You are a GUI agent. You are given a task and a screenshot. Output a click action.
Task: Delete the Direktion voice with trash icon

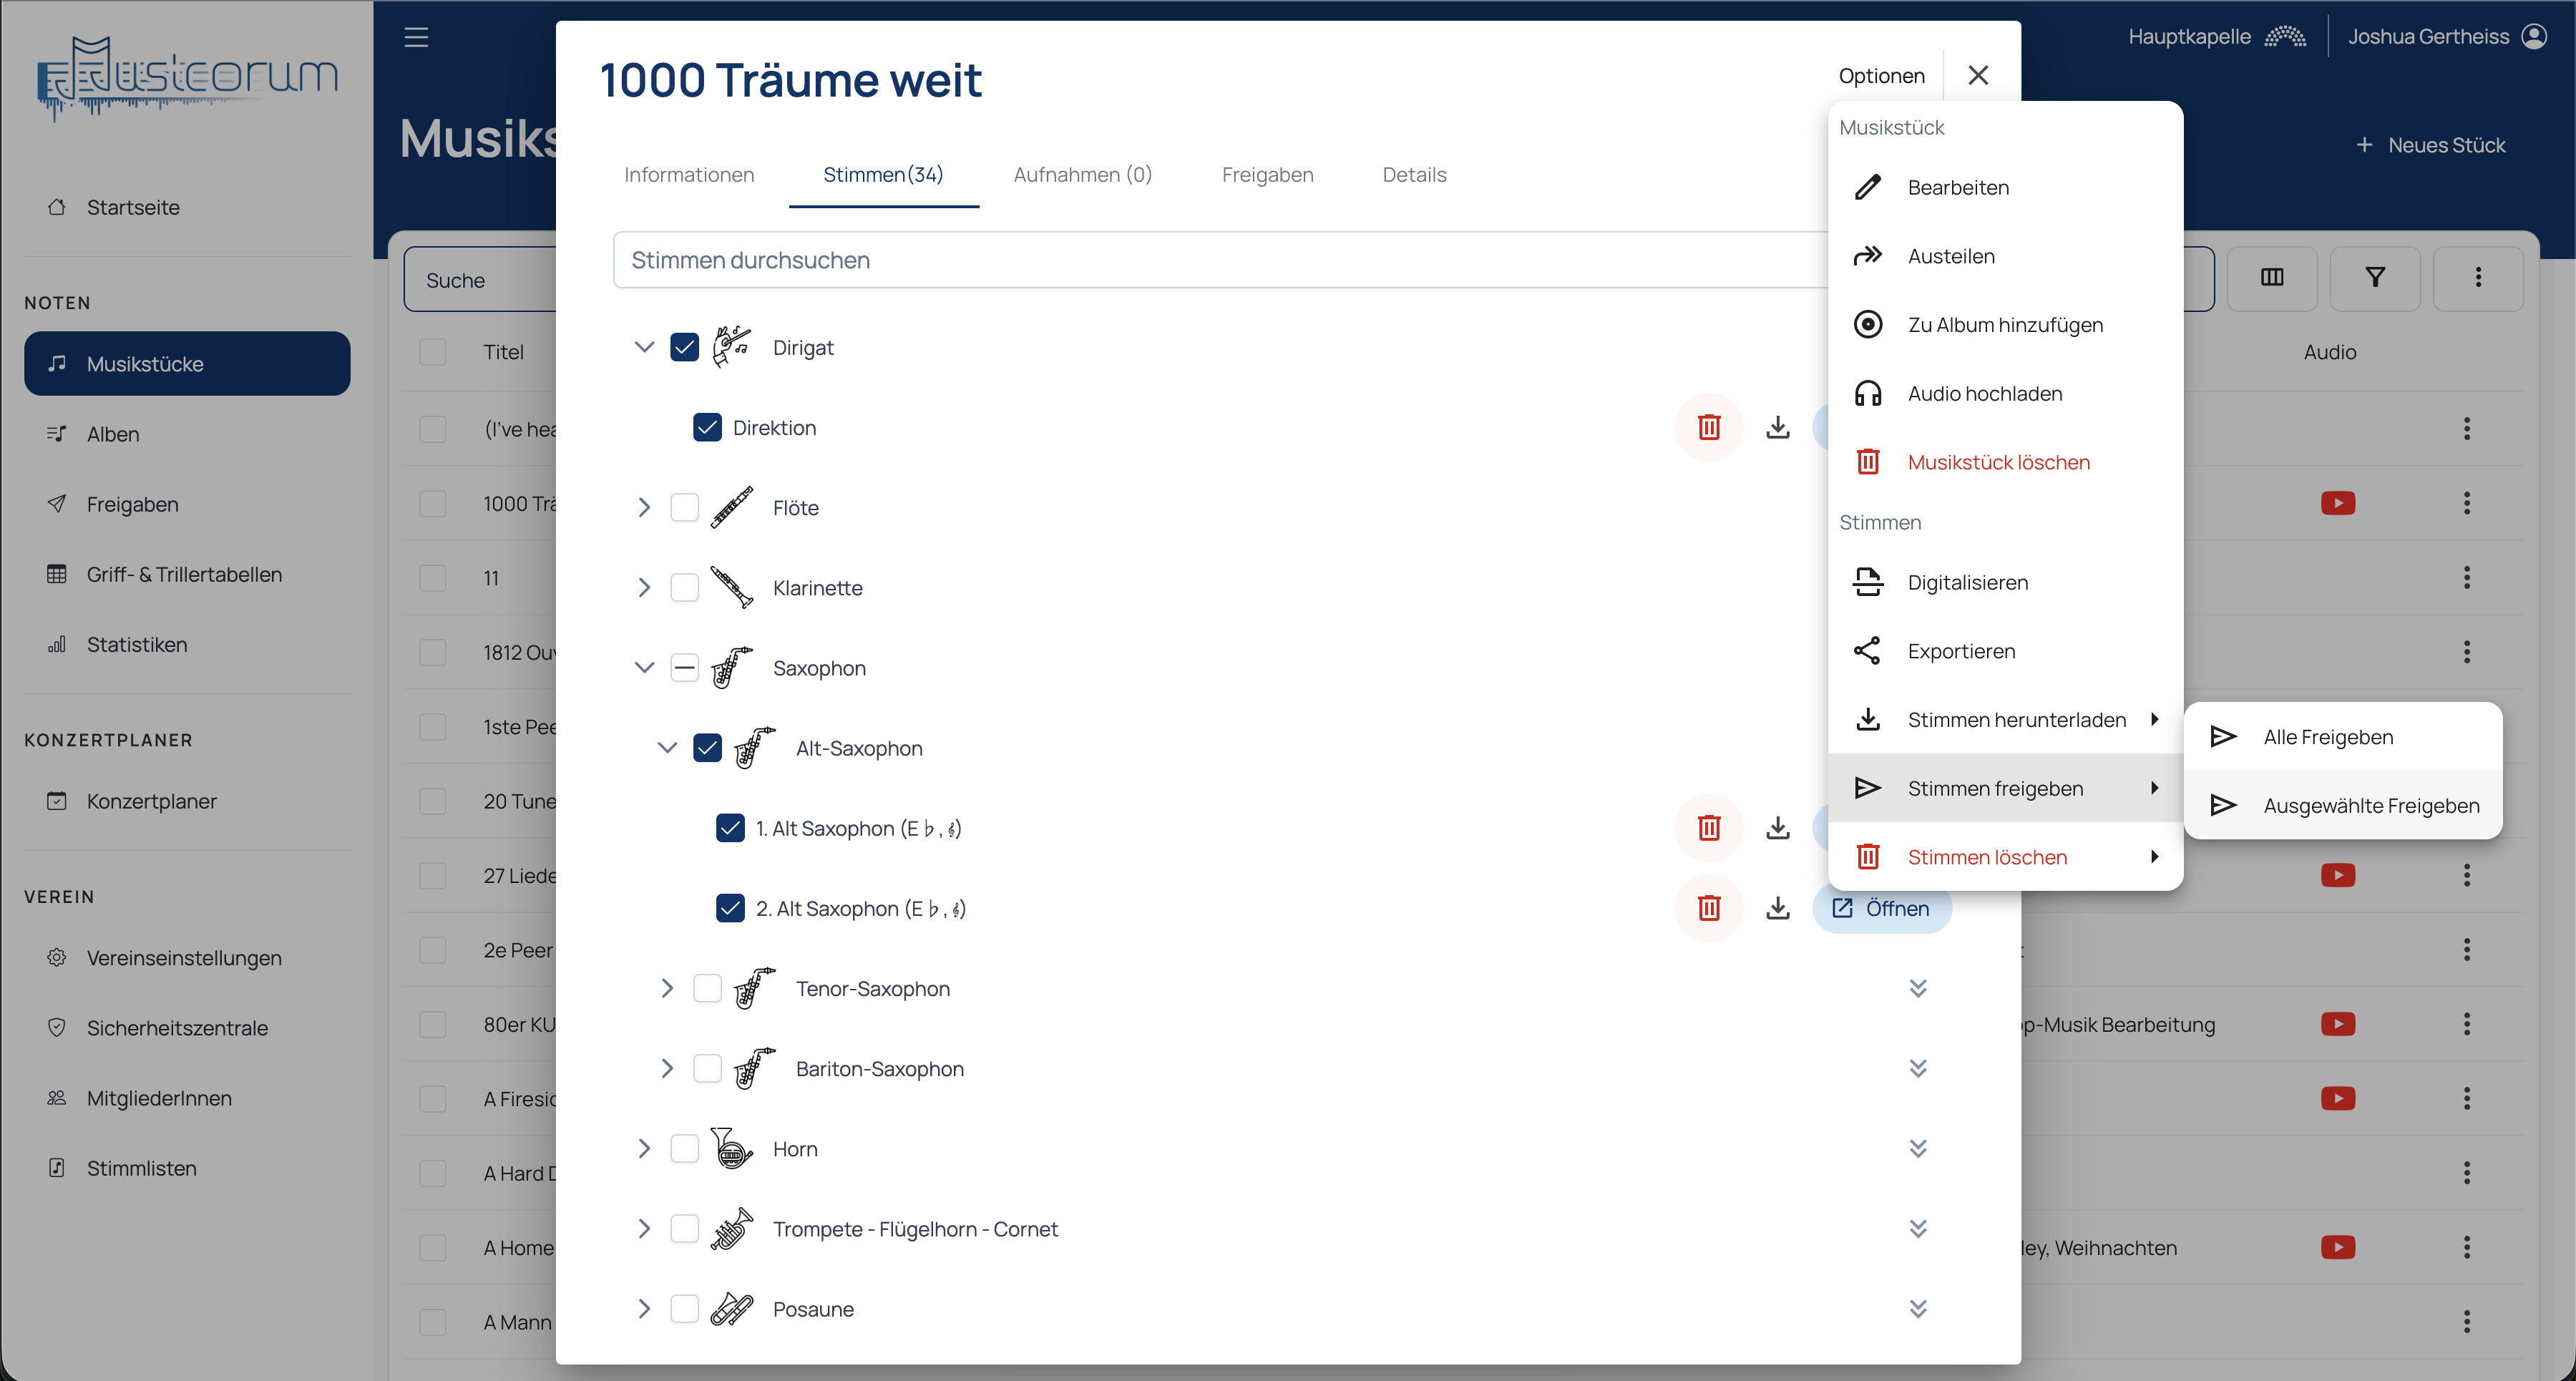tap(1708, 428)
